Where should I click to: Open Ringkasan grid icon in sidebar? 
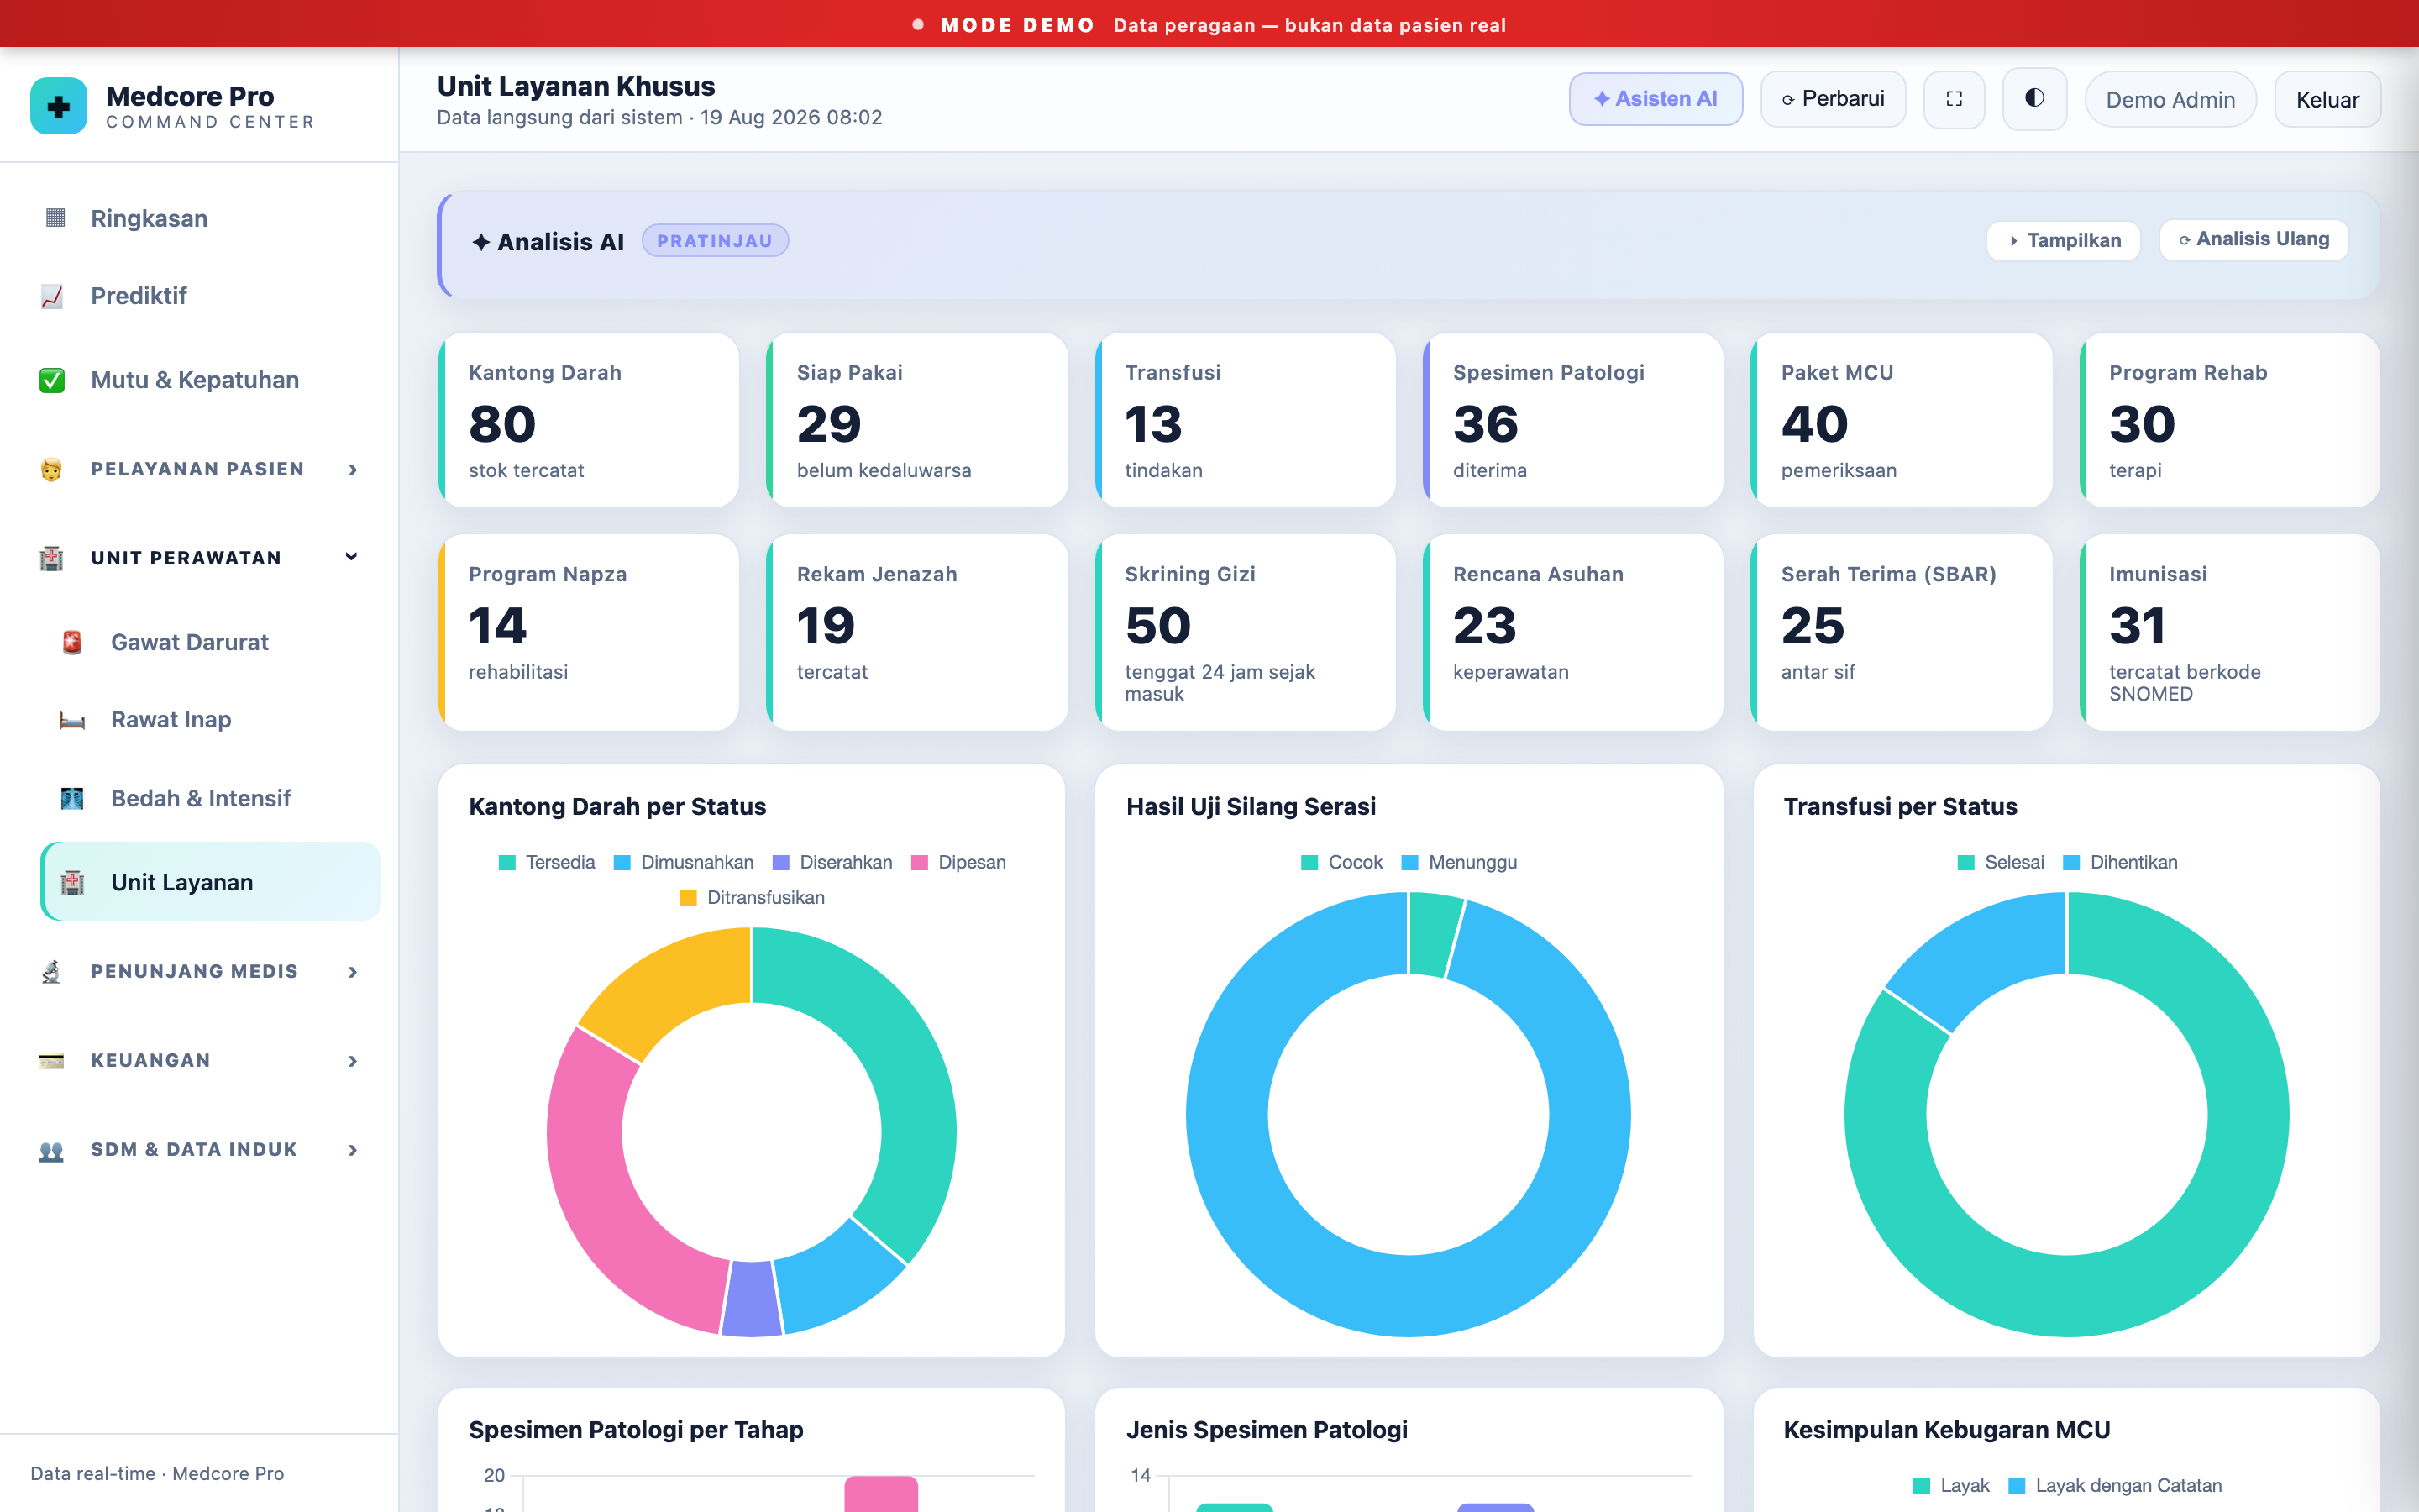click(x=55, y=218)
